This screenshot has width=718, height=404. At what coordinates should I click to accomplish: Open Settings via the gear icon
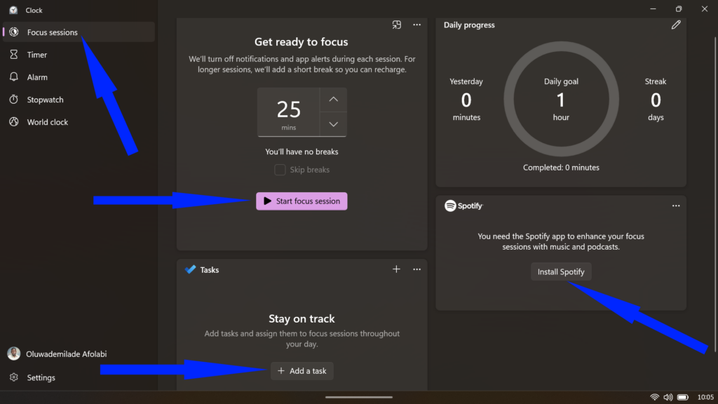pos(15,377)
